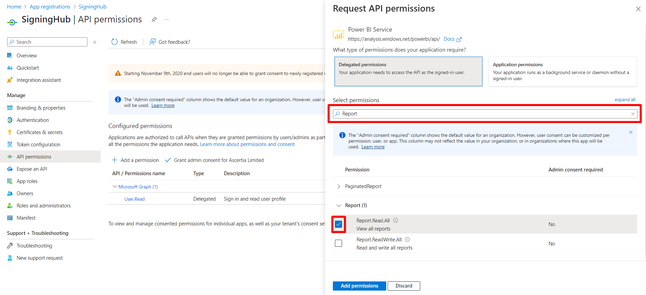Click the App roles icon
The height and width of the screenshot is (295, 646).
(10, 181)
